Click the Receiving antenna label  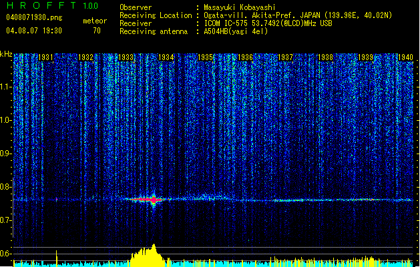[154, 31]
